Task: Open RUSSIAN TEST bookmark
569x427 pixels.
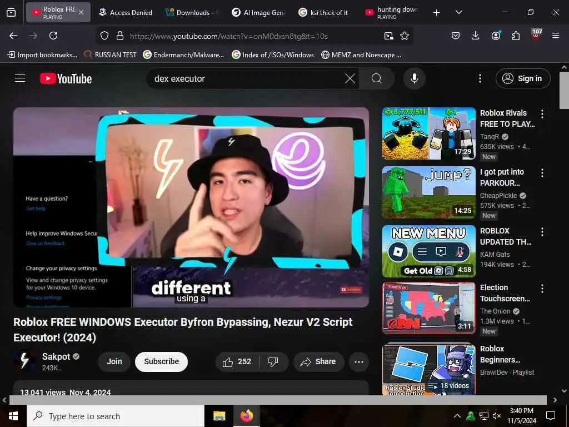Action: 111,55
